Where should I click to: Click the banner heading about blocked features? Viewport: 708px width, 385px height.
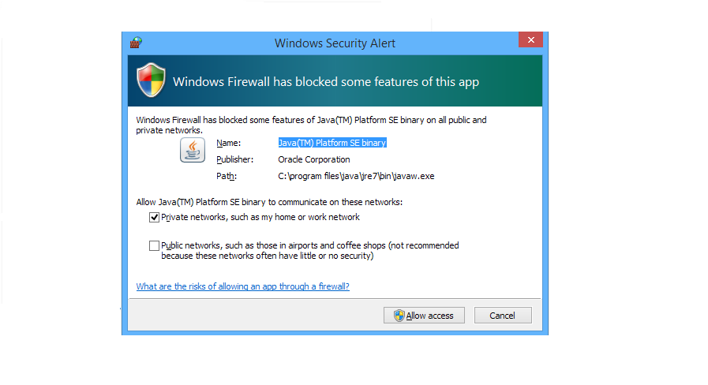tap(325, 82)
